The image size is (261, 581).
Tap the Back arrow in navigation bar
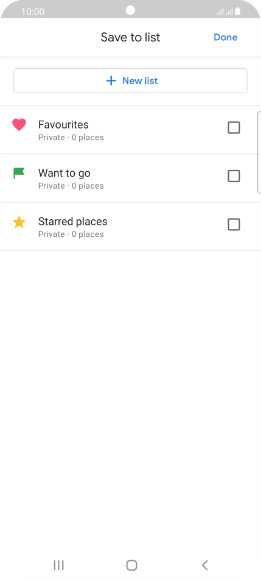click(x=205, y=565)
